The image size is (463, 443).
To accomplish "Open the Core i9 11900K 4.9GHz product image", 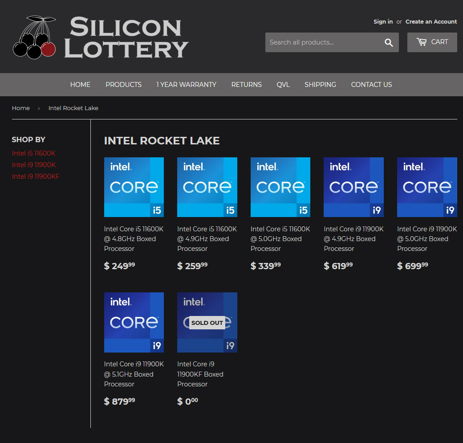I will (x=353, y=187).
